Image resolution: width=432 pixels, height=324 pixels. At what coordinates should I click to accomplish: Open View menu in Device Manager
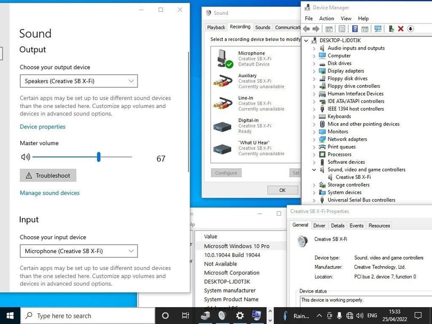pyautogui.click(x=346, y=19)
